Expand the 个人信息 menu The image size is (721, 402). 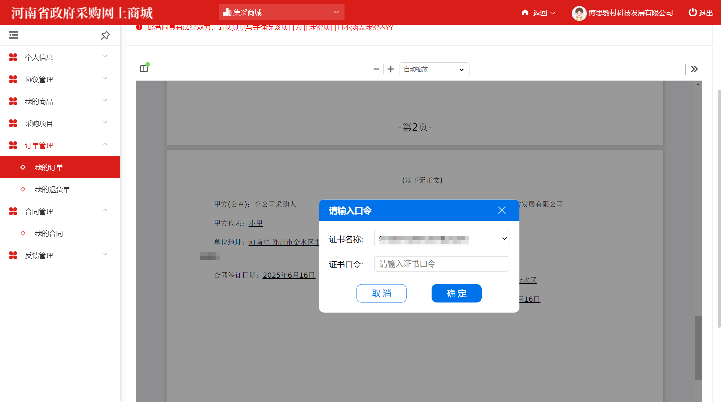60,57
